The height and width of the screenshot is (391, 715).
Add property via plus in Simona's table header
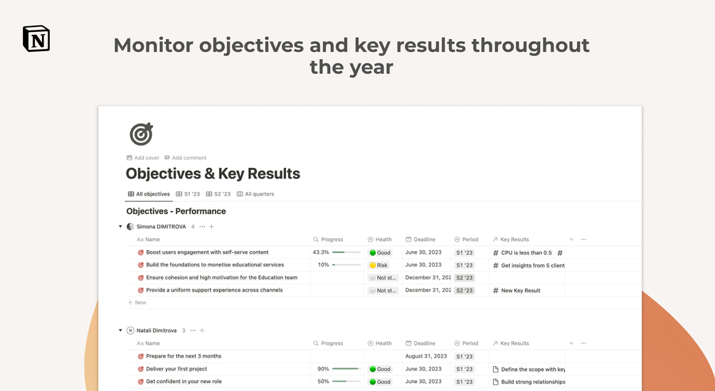[571, 240]
